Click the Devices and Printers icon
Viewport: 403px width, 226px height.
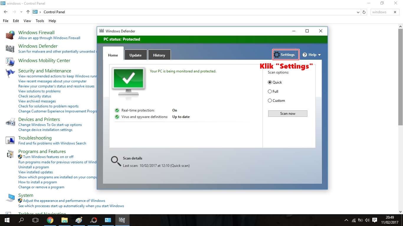click(10, 122)
